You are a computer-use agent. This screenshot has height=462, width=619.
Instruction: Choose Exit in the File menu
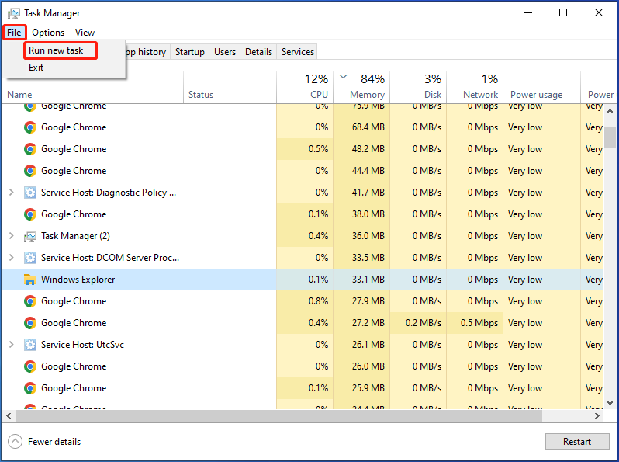(36, 68)
